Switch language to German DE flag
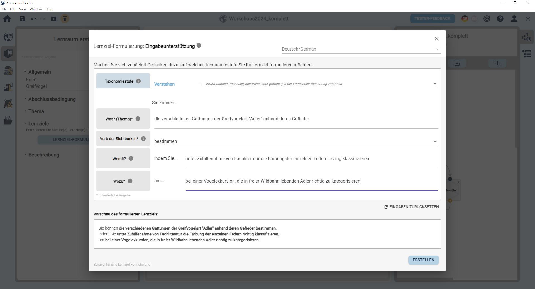This screenshot has height=289, width=535. (x=465, y=19)
